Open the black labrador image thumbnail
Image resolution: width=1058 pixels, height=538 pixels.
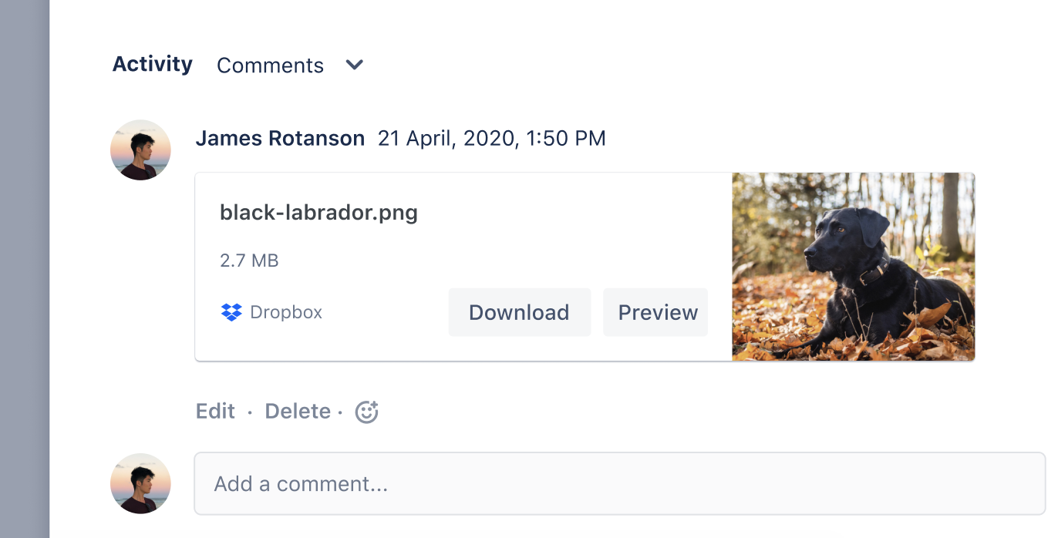pos(853,267)
